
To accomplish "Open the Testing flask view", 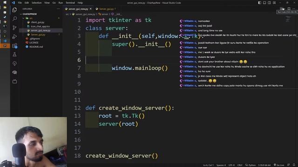I will pyautogui.click(x=14, y=55).
